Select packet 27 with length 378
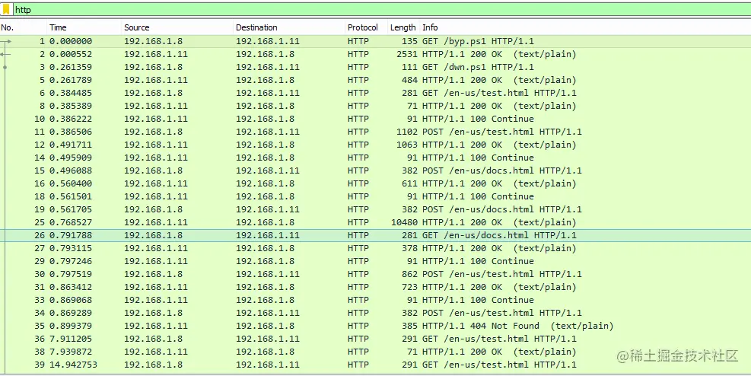 point(376,248)
